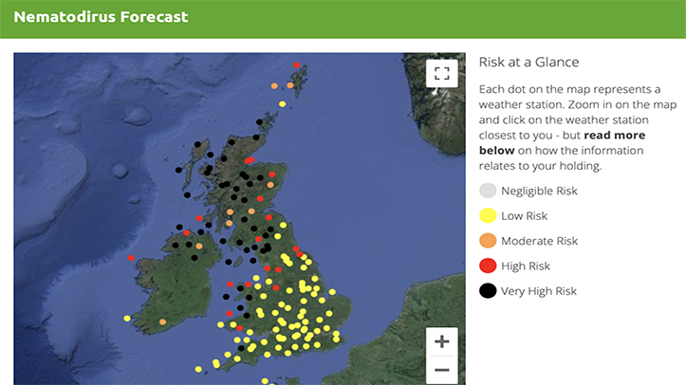
Task: Zoom out with the minus button
Action: (441, 371)
